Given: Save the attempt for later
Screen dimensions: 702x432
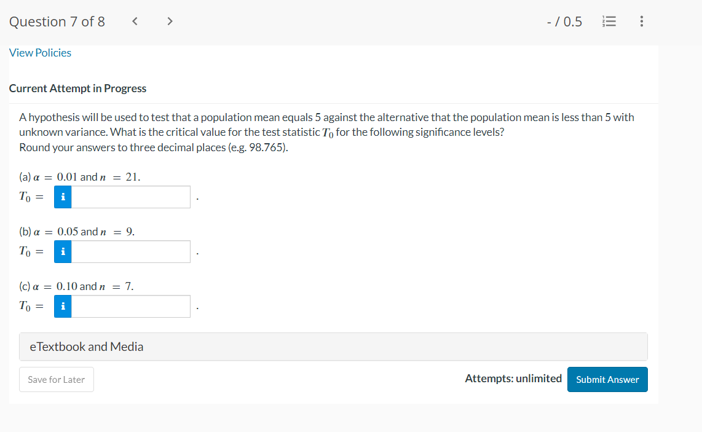Looking at the screenshot, I should point(56,379).
